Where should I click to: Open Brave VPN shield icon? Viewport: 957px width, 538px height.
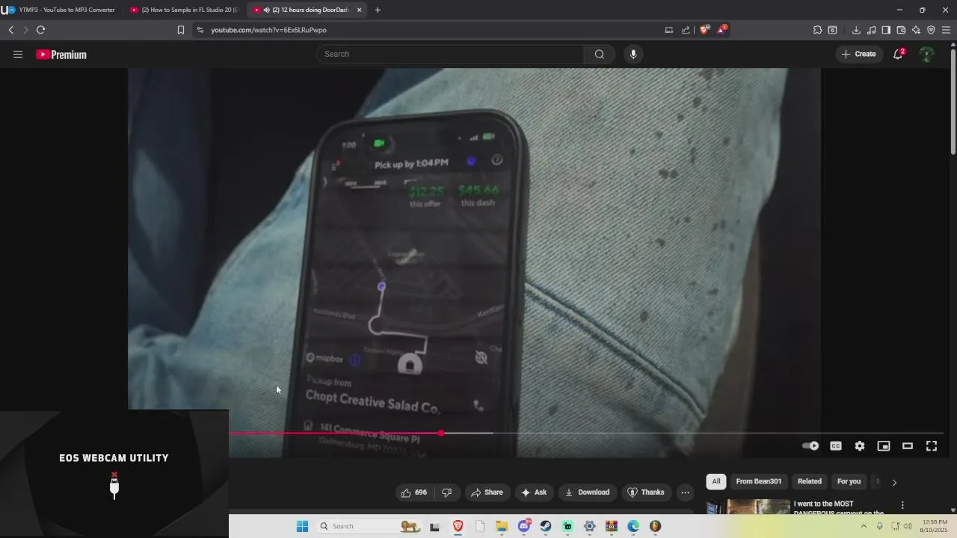931,30
